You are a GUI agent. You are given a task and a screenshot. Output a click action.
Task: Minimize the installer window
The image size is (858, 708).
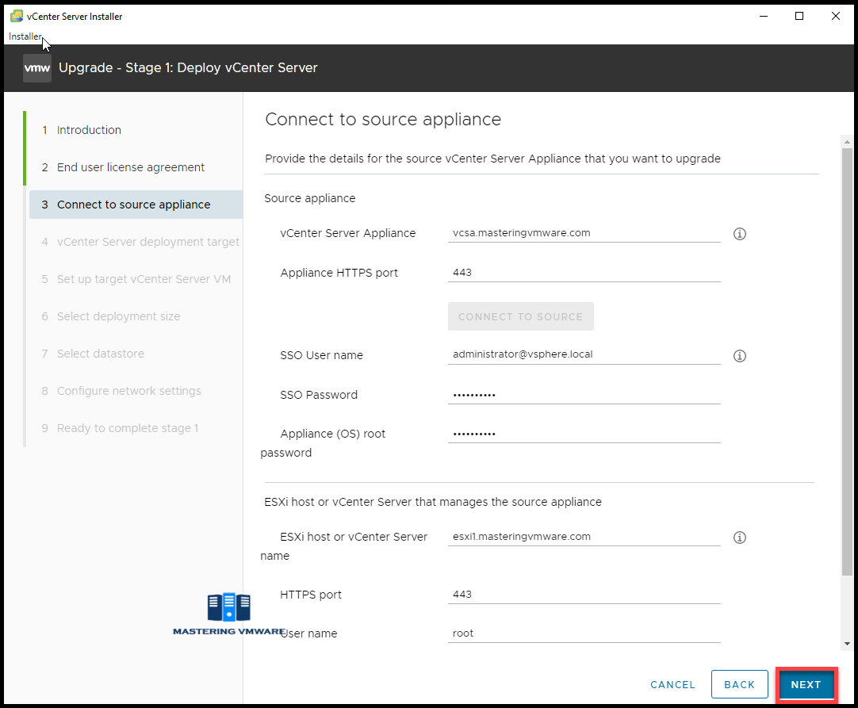(x=764, y=16)
